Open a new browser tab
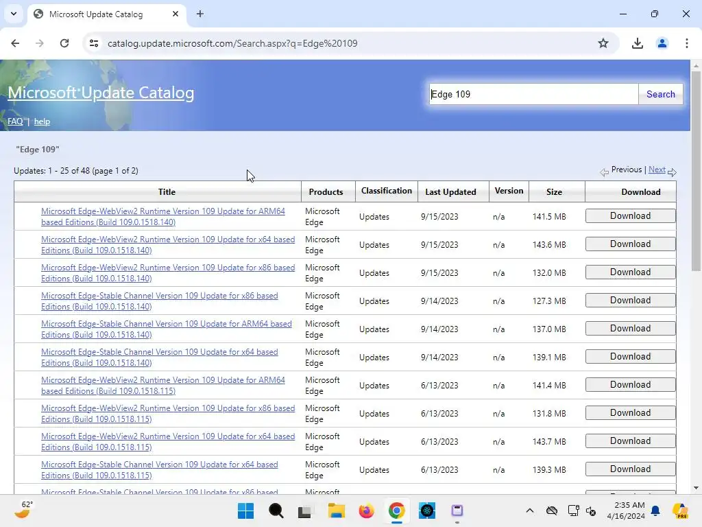This screenshot has height=527, width=702. [200, 14]
